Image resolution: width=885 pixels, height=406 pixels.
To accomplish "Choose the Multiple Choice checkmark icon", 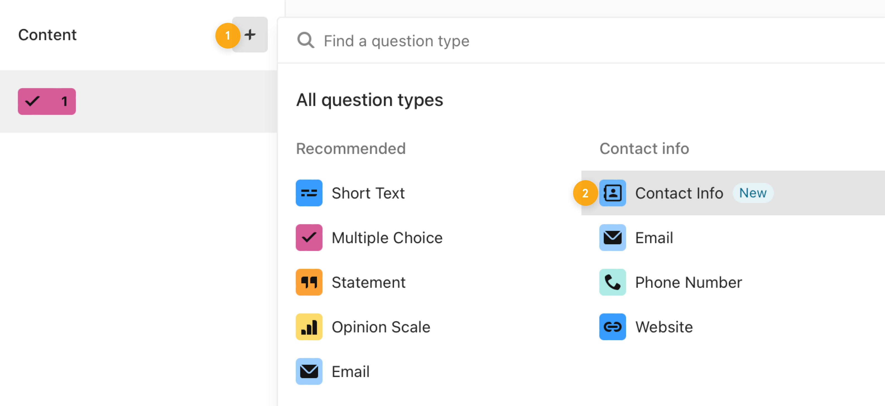I will pyautogui.click(x=309, y=237).
